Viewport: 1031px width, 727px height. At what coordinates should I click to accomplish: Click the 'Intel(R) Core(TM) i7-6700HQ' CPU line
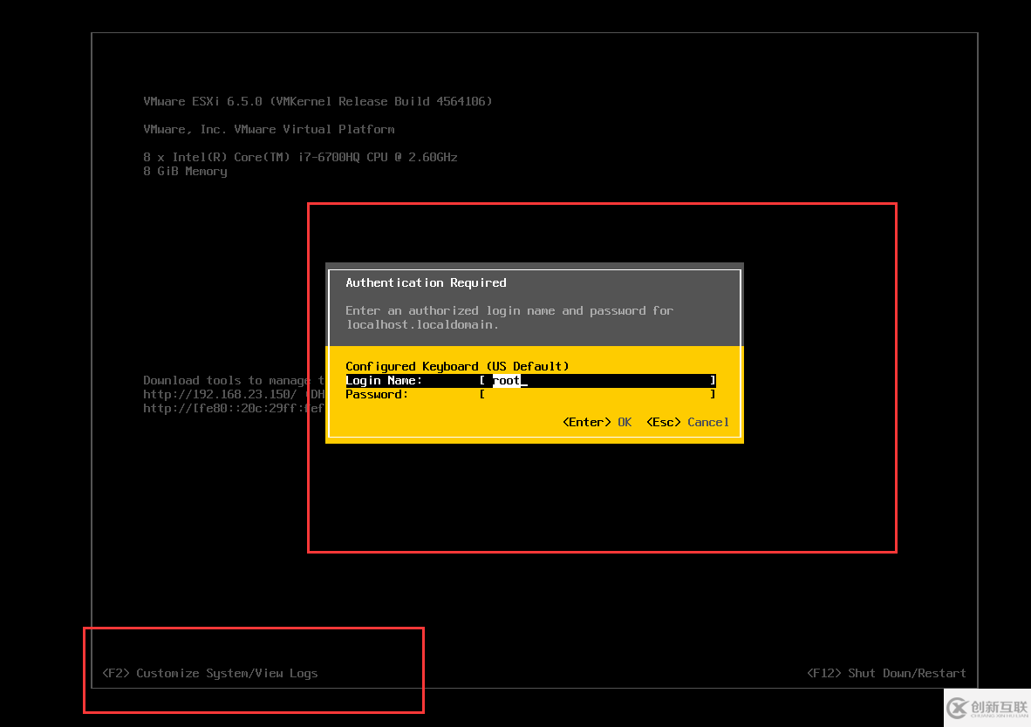pyautogui.click(x=300, y=157)
